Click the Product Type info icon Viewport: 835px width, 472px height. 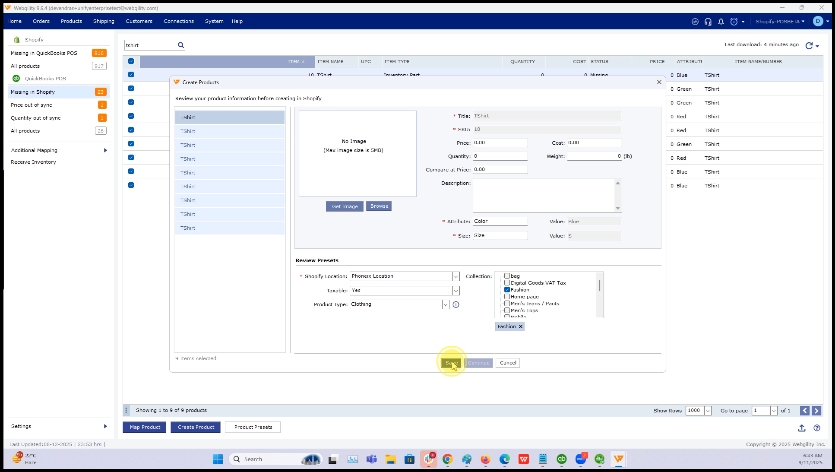456,304
